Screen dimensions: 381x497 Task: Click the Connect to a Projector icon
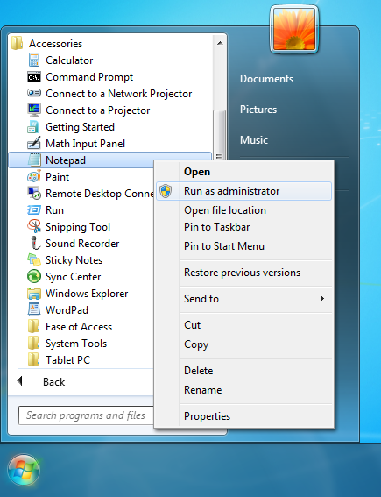click(x=33, y=110)
